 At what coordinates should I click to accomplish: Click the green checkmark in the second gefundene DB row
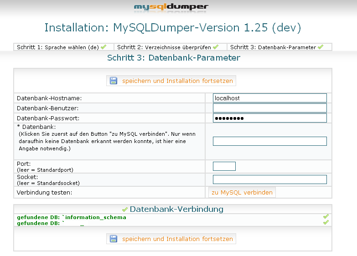click(x=326, y=222)
